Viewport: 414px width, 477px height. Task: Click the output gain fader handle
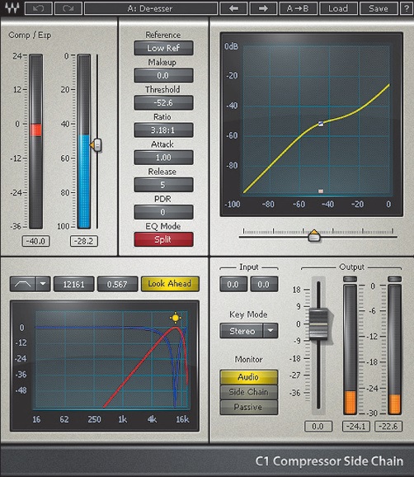[x=318, y=324]
